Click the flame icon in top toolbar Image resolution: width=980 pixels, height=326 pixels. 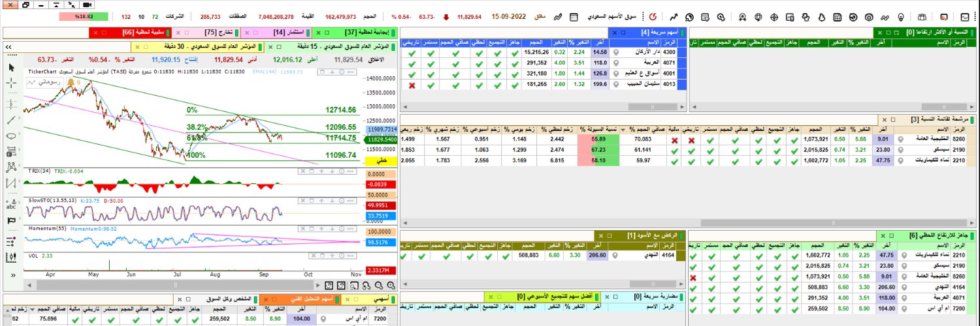821,17
